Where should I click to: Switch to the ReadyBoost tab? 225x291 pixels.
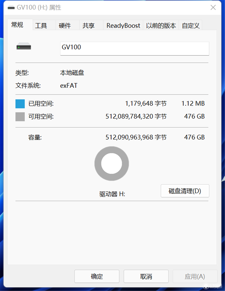tap(123, 25)
